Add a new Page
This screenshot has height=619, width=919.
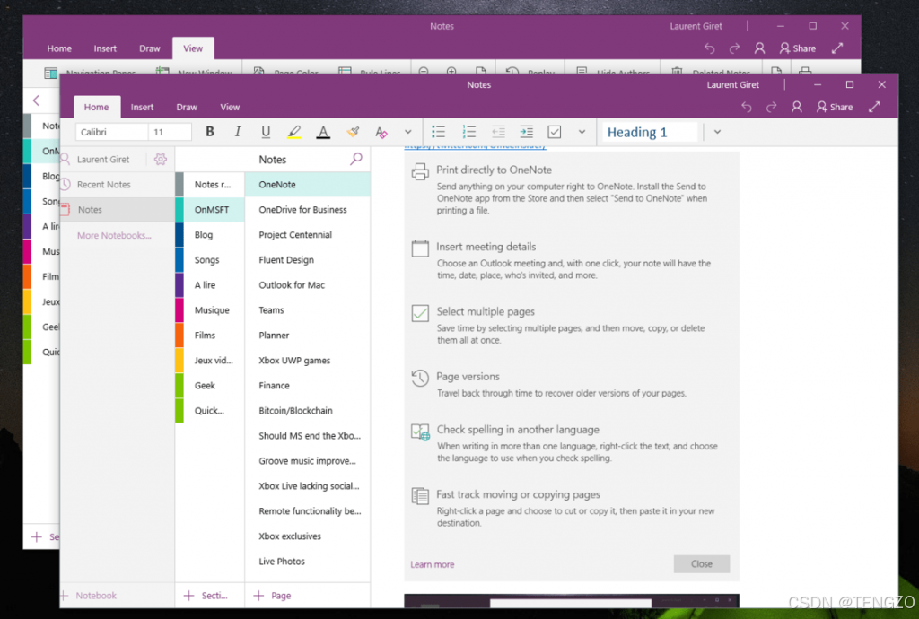pyautogui.click(x=272, y=596)
